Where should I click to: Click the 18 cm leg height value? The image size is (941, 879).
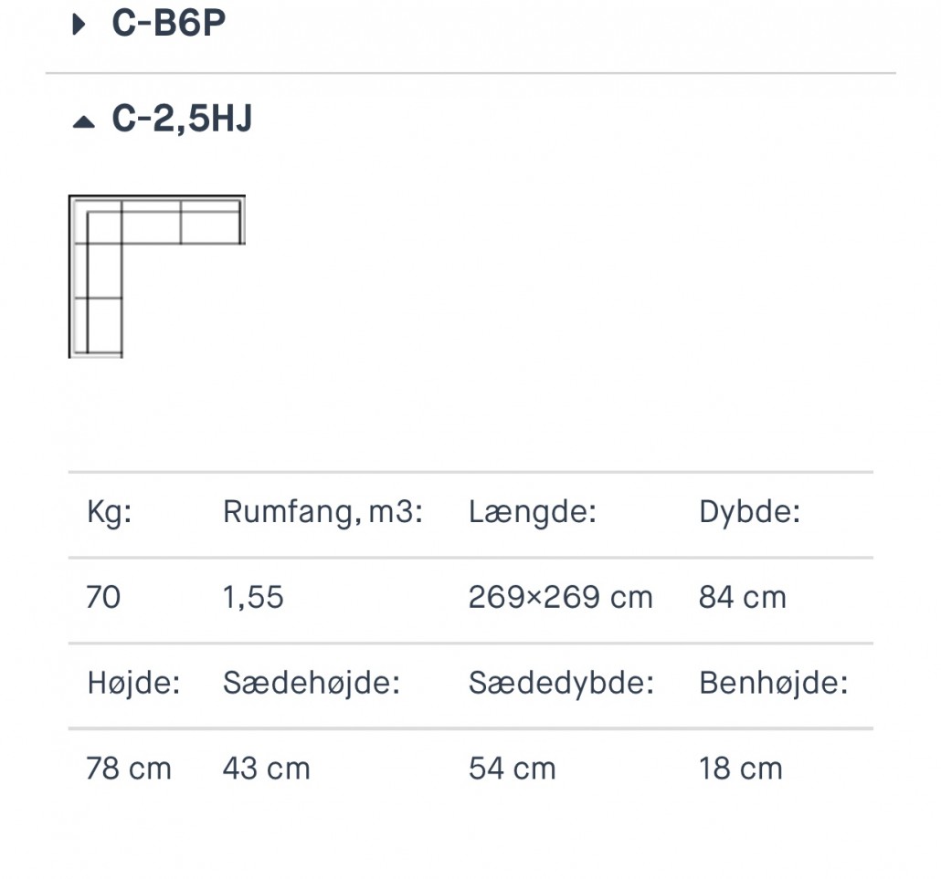[x=740, y=769]
